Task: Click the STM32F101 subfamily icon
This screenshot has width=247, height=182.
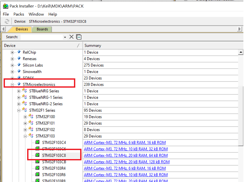Action: click(x=31, y=123)
